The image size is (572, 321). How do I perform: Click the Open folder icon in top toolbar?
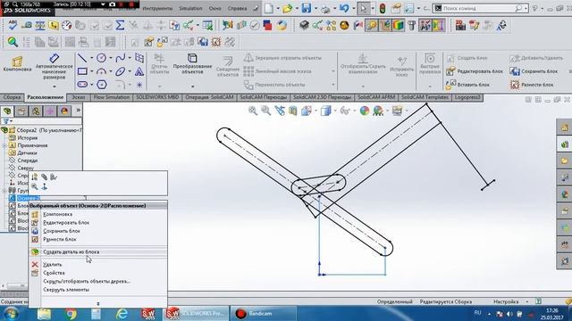[x=288, y=8]
